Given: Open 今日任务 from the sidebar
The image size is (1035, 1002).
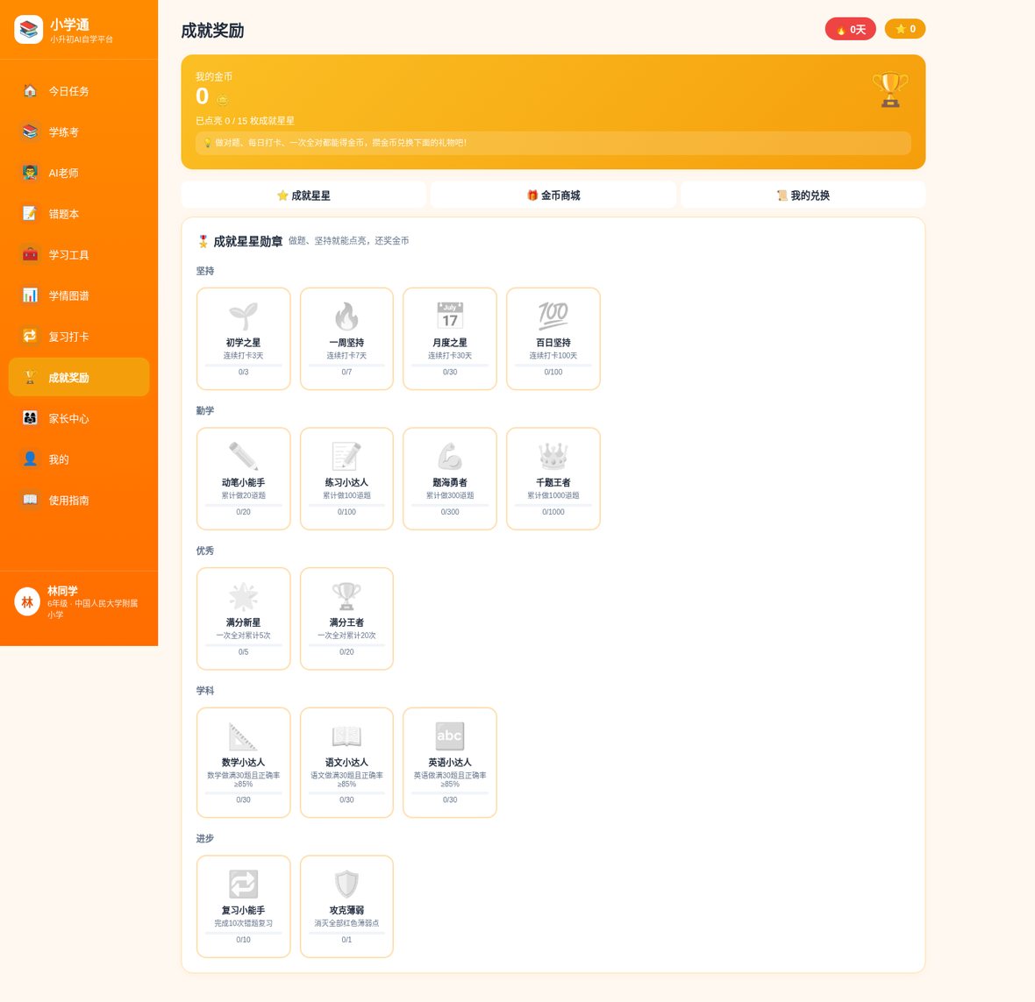Looking at the screenshot, I should (79, 91).
